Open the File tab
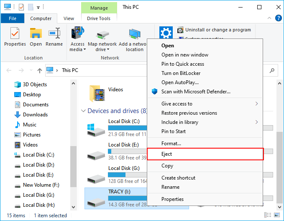This screenshot has width=284, height=221. (13, 18)
